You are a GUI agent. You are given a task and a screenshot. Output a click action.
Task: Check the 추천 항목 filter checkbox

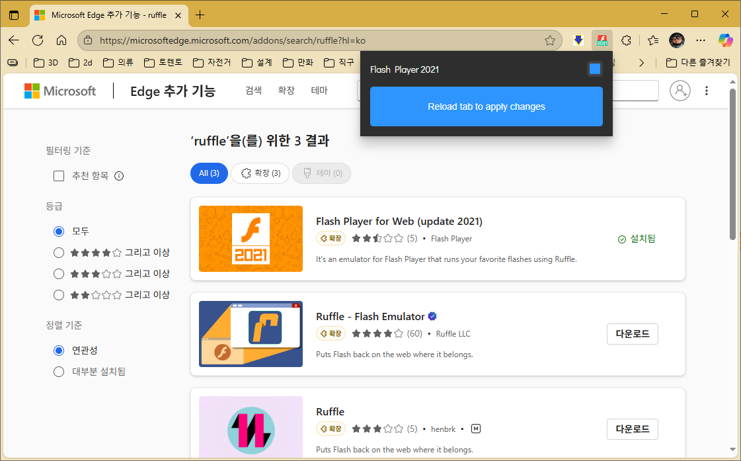(x=59, y=177)
